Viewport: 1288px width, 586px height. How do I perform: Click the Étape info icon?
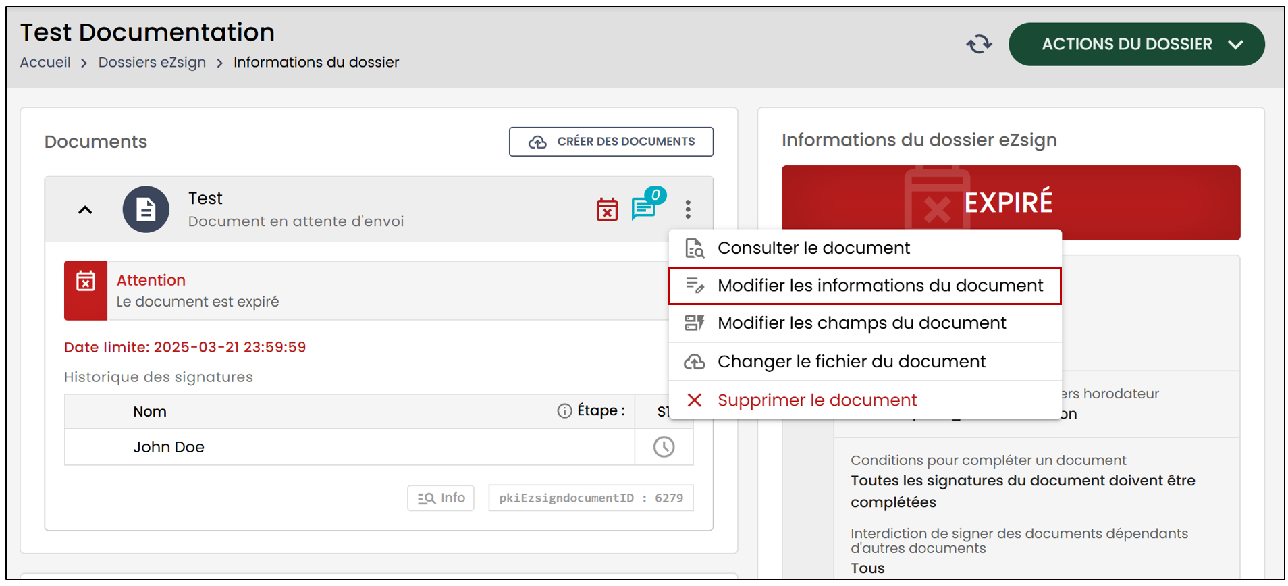pyautogui.click(x=564, y=411)
